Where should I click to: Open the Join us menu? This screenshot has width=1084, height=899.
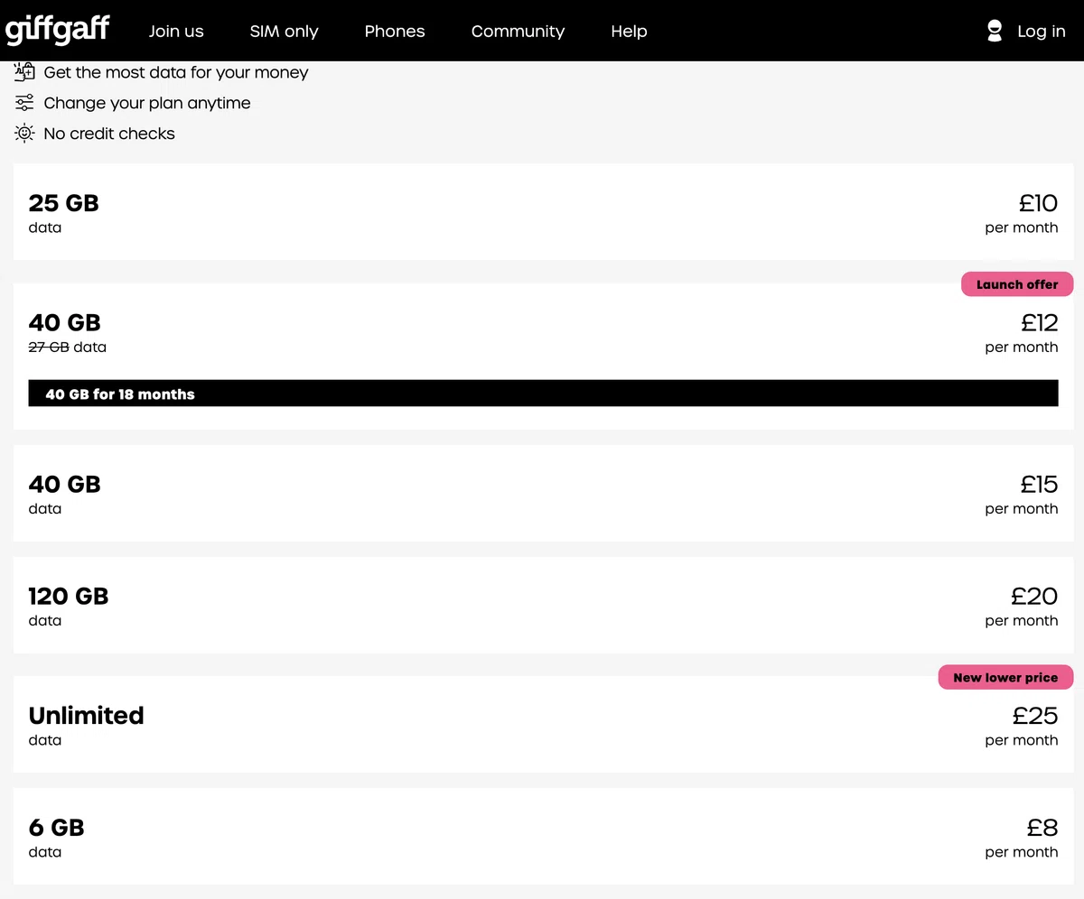coord(176,31)
